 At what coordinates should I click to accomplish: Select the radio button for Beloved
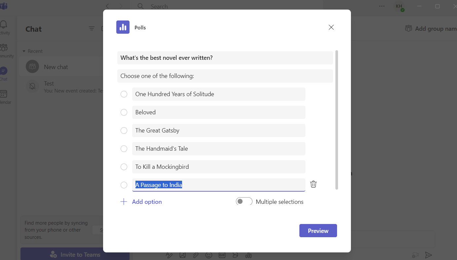click(124, 112)
